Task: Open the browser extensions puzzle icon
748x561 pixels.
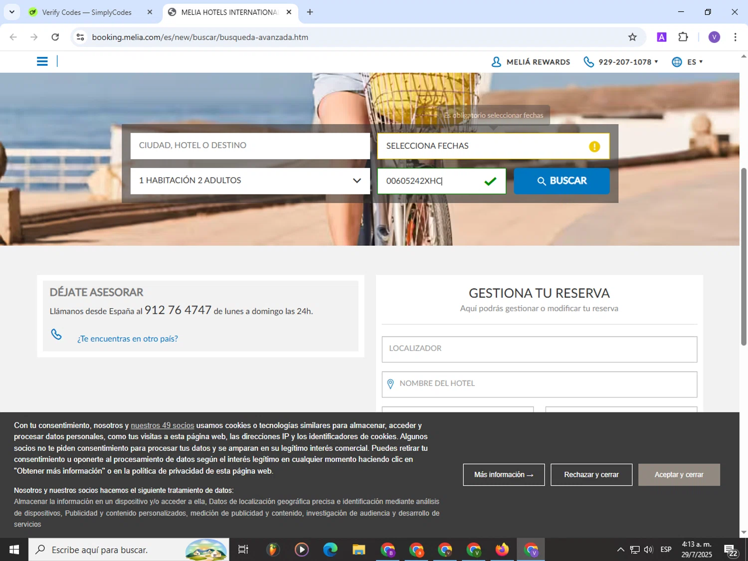Action: coord(683,37)
